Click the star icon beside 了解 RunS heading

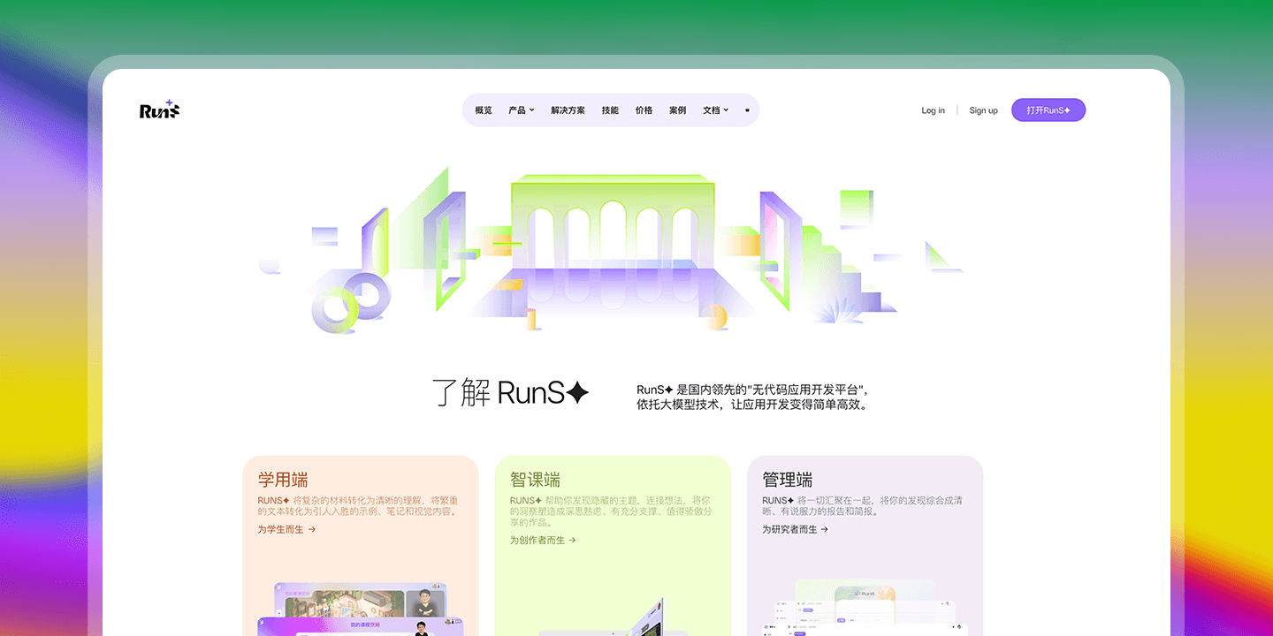577,393
